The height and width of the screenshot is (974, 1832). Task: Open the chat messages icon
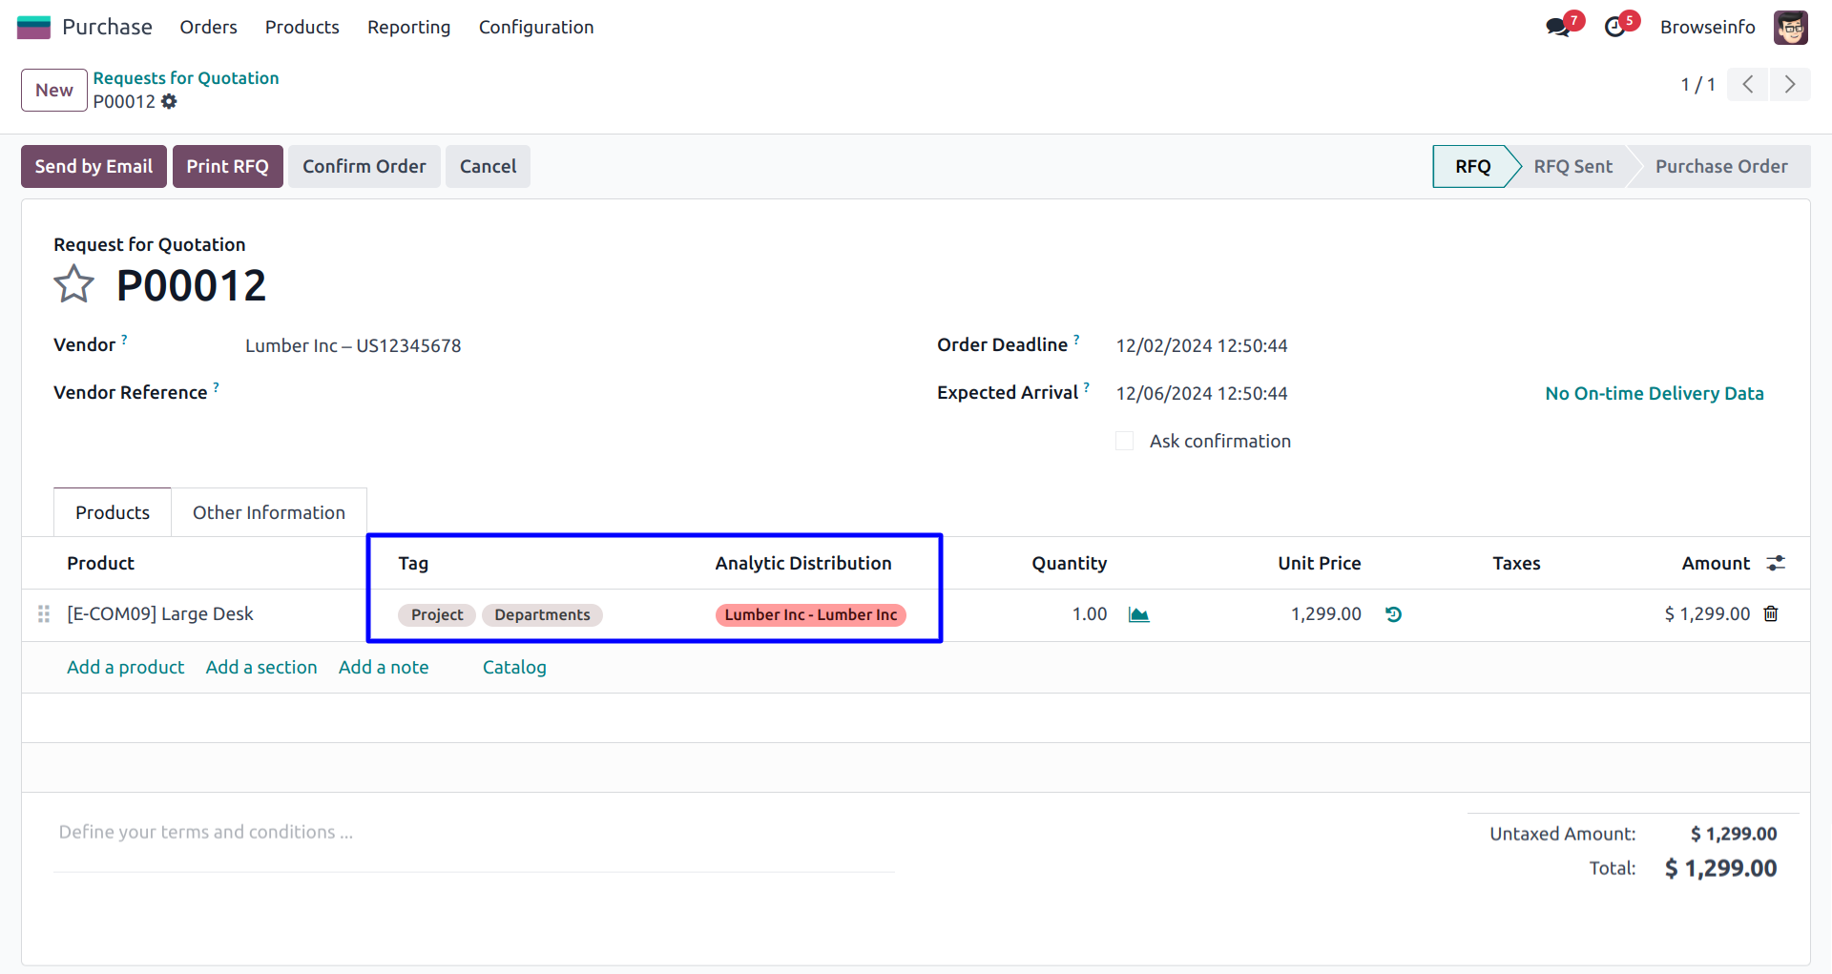[x=1557, y=28]
